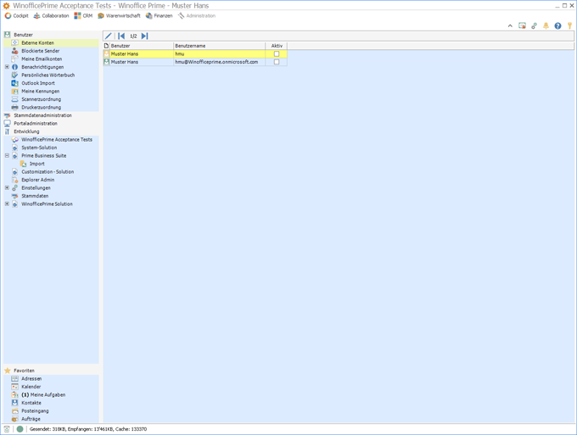The width and height of the screenshot is (577, 435).
Task: Open the CRM menu
Action: (83, 15)
